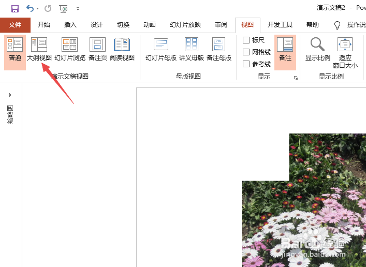This screenshot has width=366, height=267.
Task: Switch to the 切换 ribbon tab
Action: pyautogui.click(x=123, y=25)
